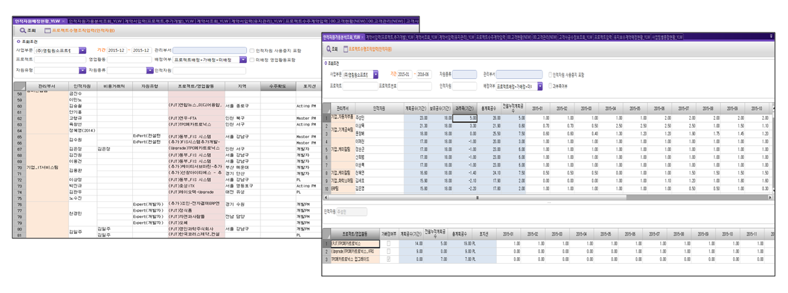The image size is (788, 293).
Task: Open tab list arrow at right window's tab bar end
Action: (x=770, y=38)
